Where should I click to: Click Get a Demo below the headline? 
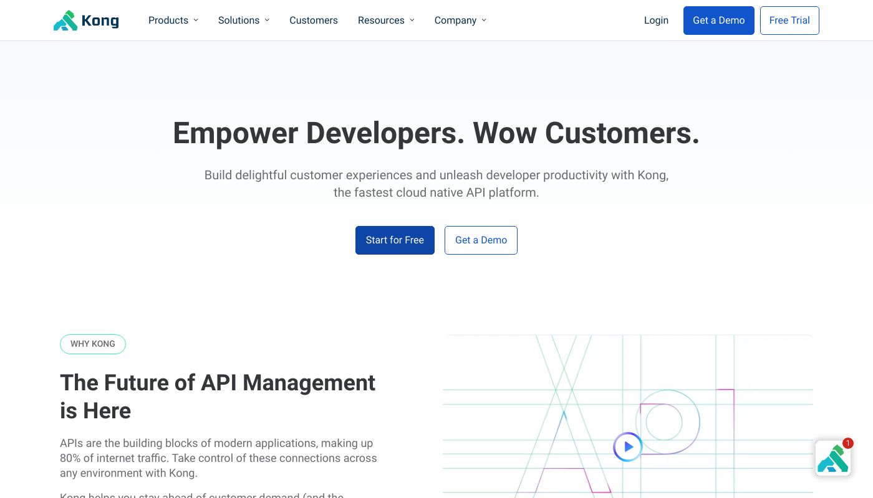tap(481, 240)
